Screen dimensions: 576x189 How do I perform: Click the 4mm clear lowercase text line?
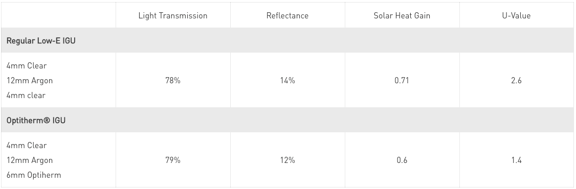(x=26, y=96)
